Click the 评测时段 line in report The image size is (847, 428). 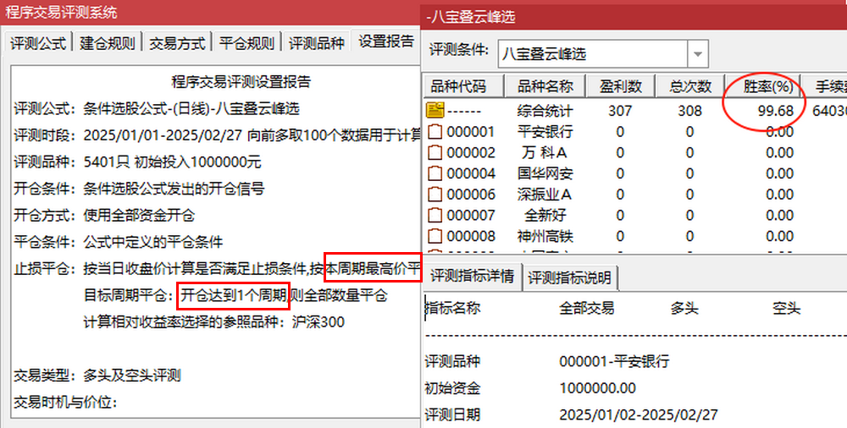point(217,135)
